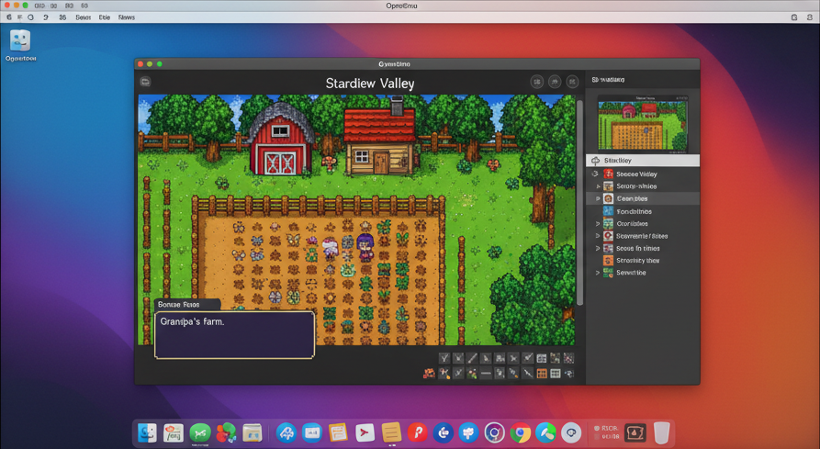Click the Granipa's farm dialog box
Screen dimensions: 820x449
point(234,334)
